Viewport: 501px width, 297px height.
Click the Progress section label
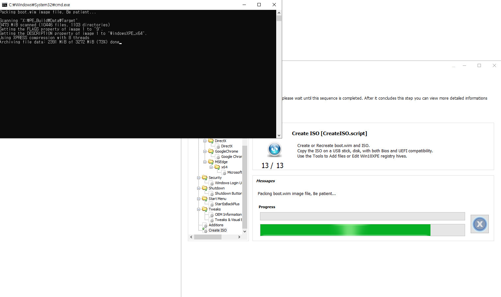[x=267, y=207]
